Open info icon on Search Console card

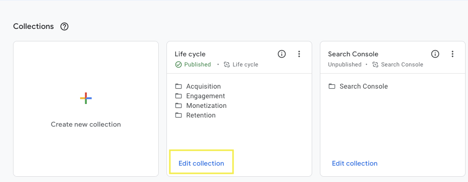pyautogui.click(x=435, y=54)
